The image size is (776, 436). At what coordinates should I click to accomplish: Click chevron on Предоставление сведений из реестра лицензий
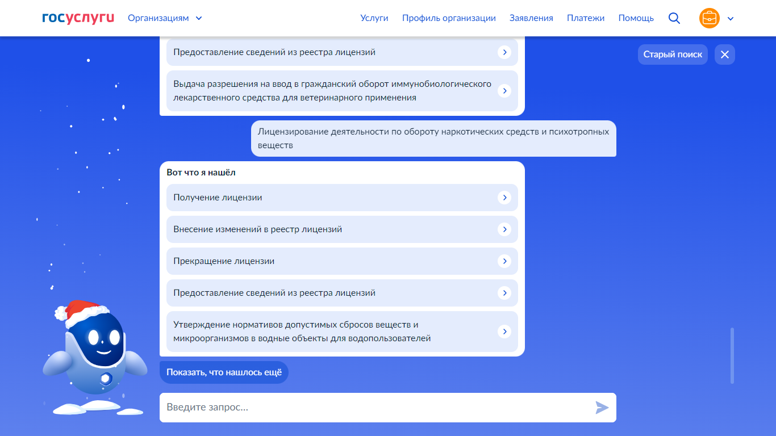(x=504, y=293)
